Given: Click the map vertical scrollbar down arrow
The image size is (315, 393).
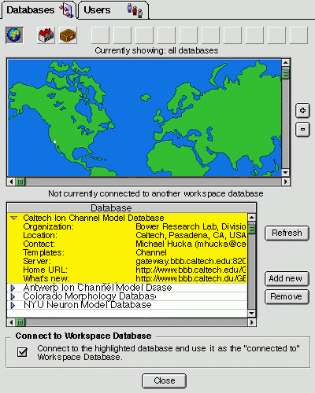Looking at the screenshot, I should (x=285, y=173).
